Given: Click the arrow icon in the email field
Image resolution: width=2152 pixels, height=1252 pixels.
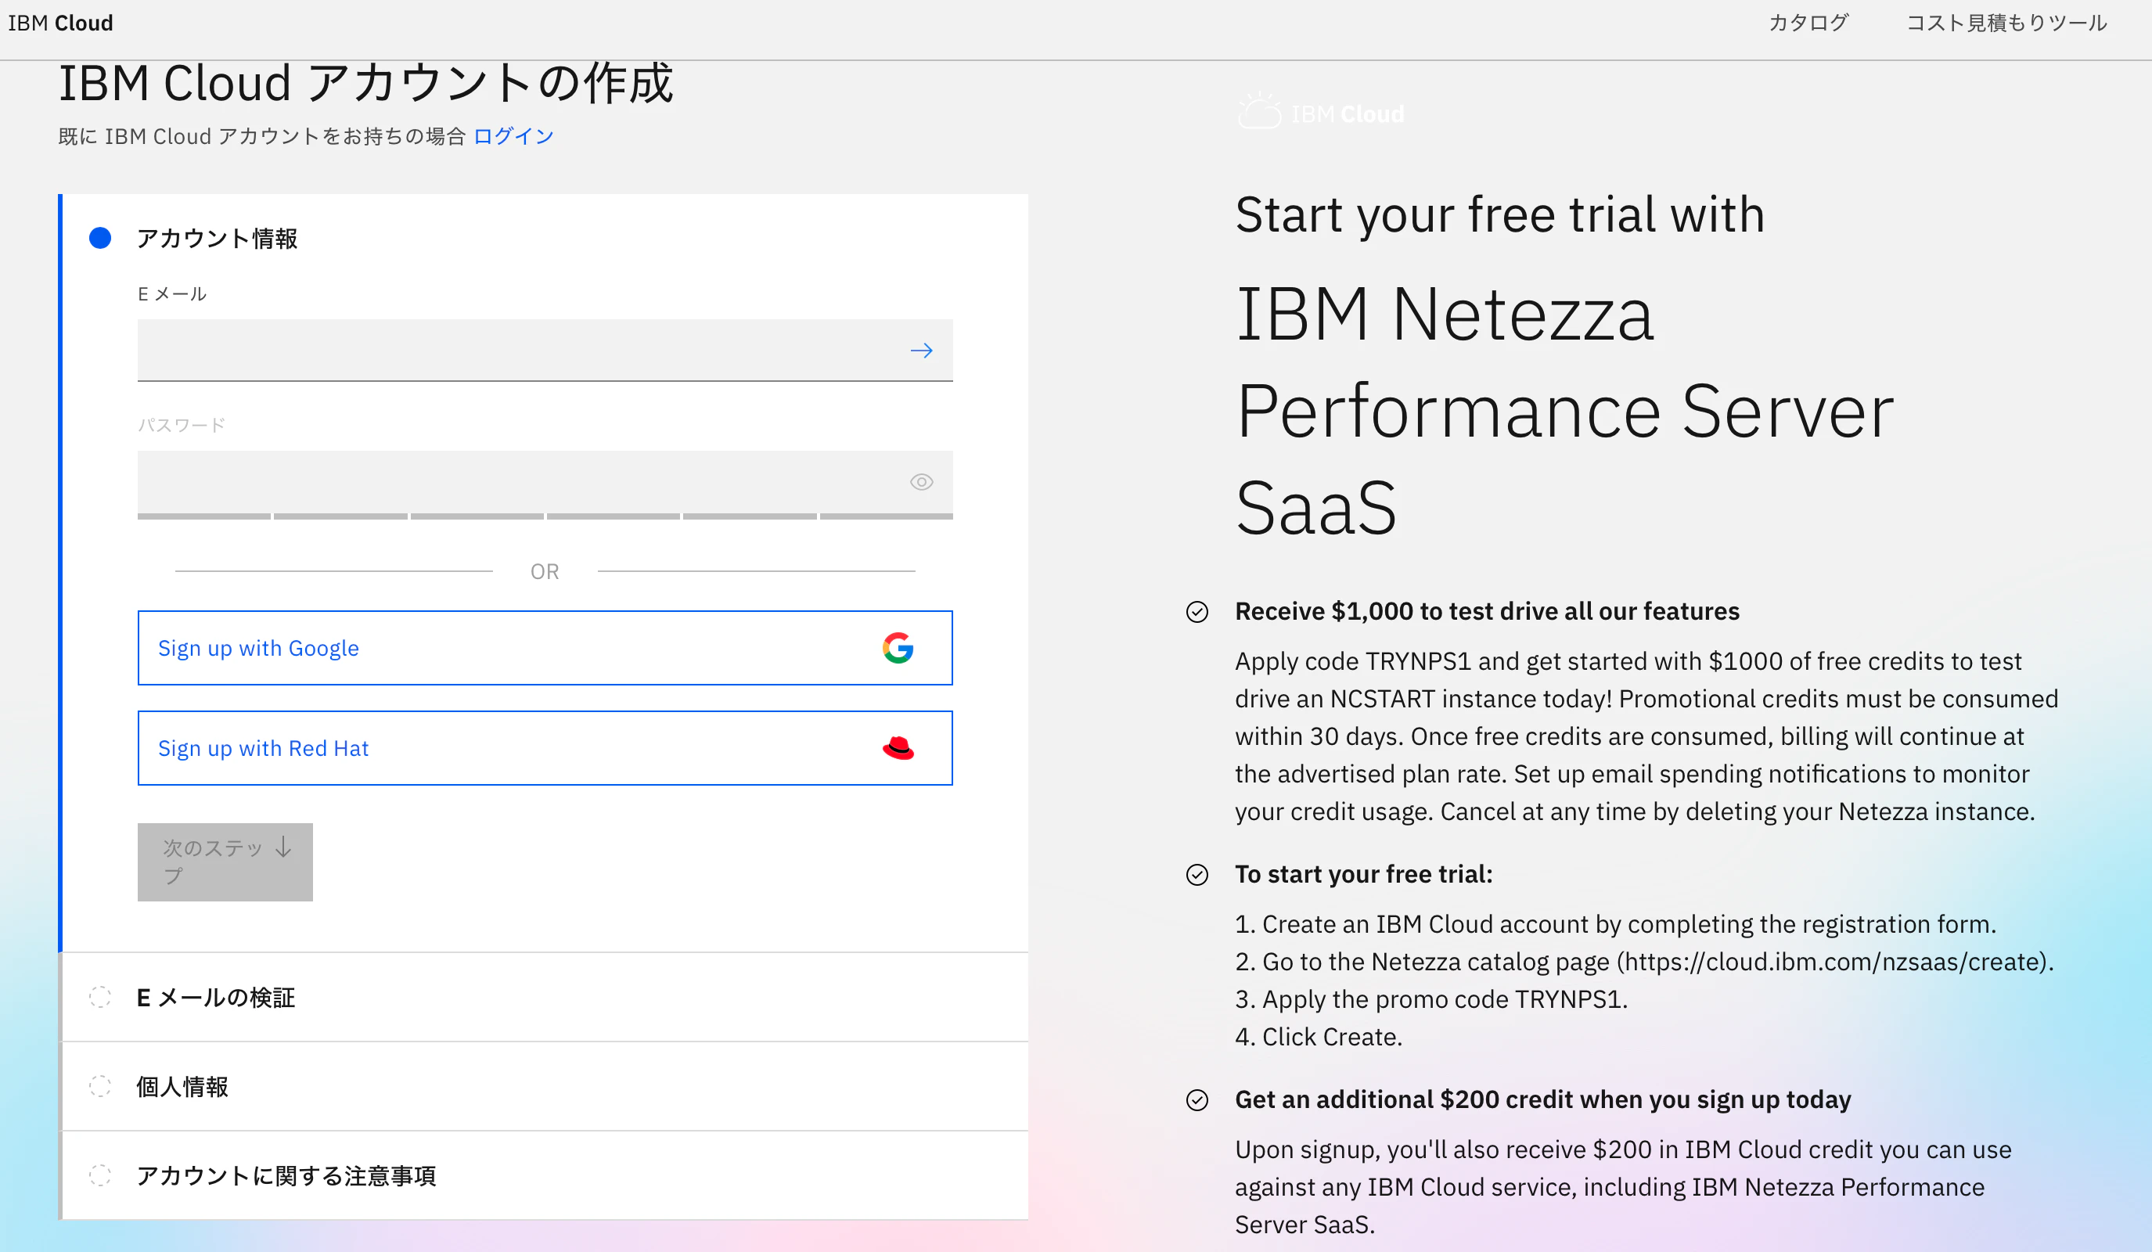Looking at the screenshot, I should (920, 350).
